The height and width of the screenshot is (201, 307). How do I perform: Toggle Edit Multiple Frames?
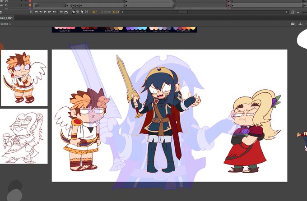tap(82, 12)
